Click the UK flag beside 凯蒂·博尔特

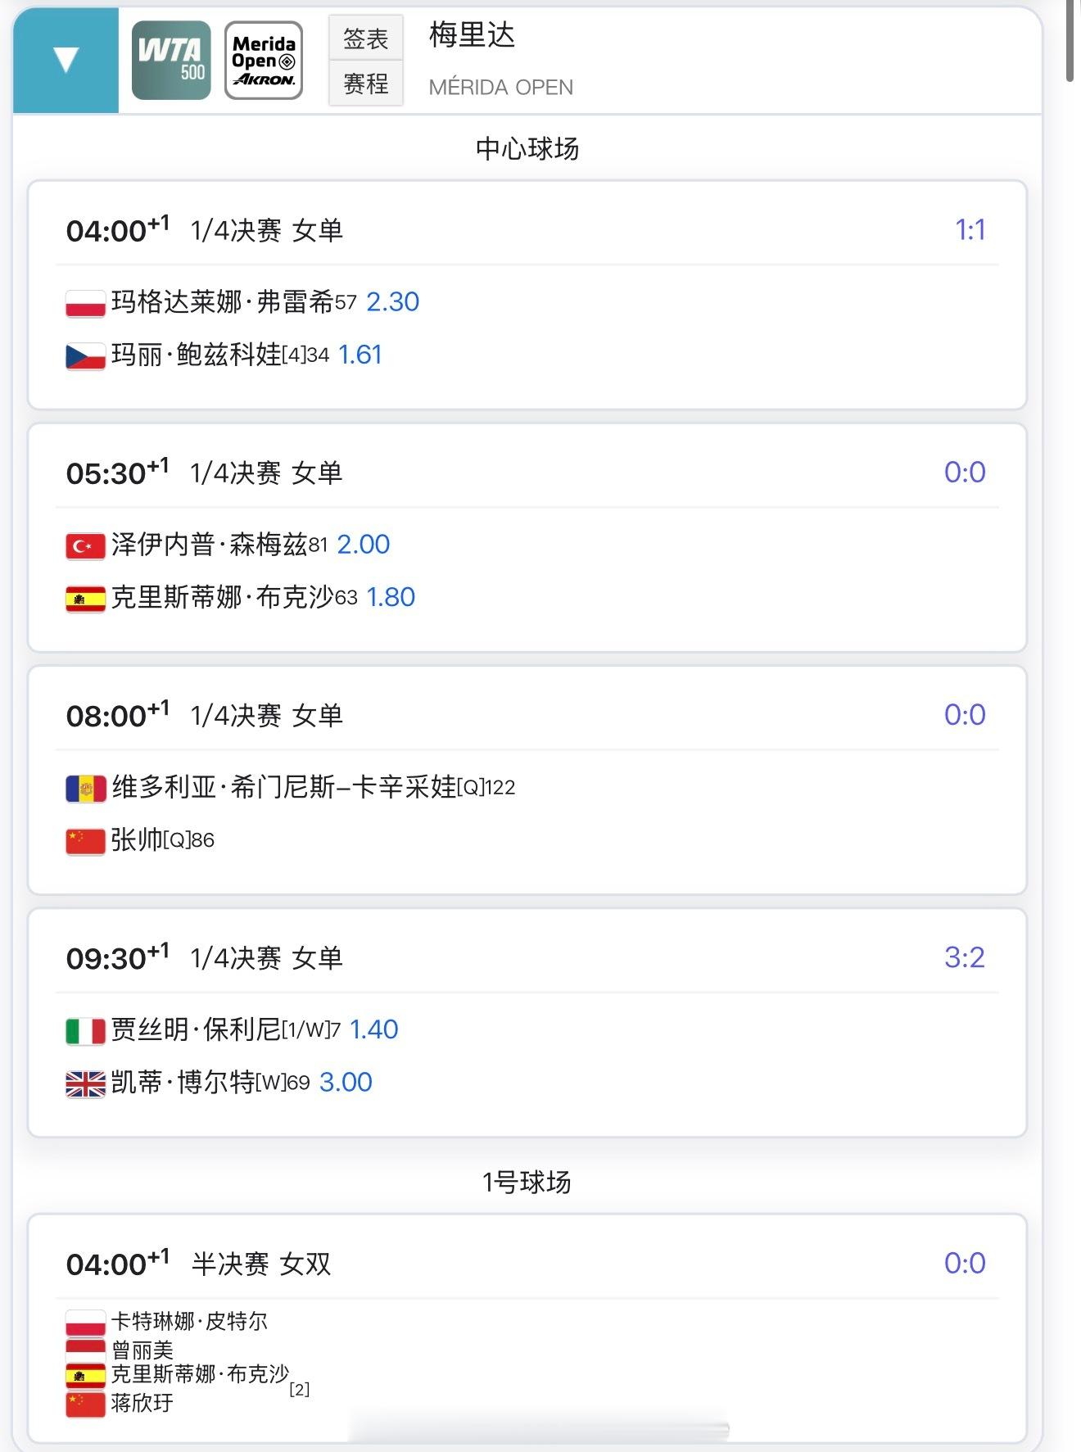(x=85, y=1083)
